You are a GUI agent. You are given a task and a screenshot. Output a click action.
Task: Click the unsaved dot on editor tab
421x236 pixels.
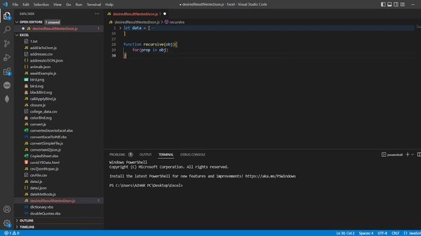pyautogui.click(x=164, y=14)
